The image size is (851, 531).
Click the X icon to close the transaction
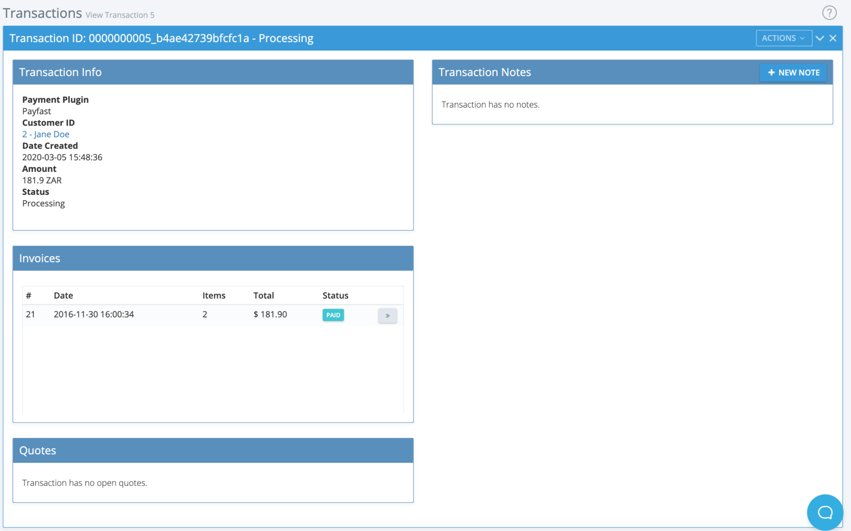pos(833,38)
